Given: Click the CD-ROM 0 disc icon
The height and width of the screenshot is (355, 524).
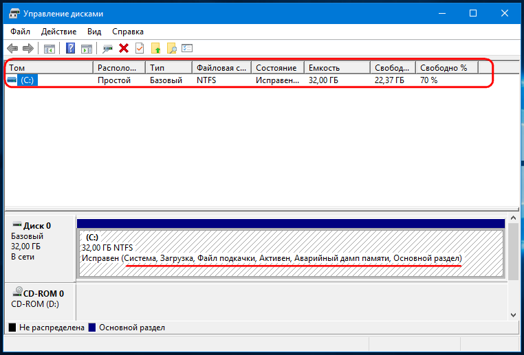Looking at the screenshot, I should tap(17, 292).
